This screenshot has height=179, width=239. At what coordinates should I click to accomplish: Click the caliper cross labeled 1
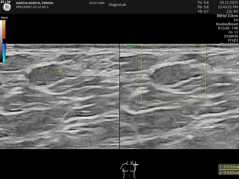pyautogui.click(x=48, y=83)
